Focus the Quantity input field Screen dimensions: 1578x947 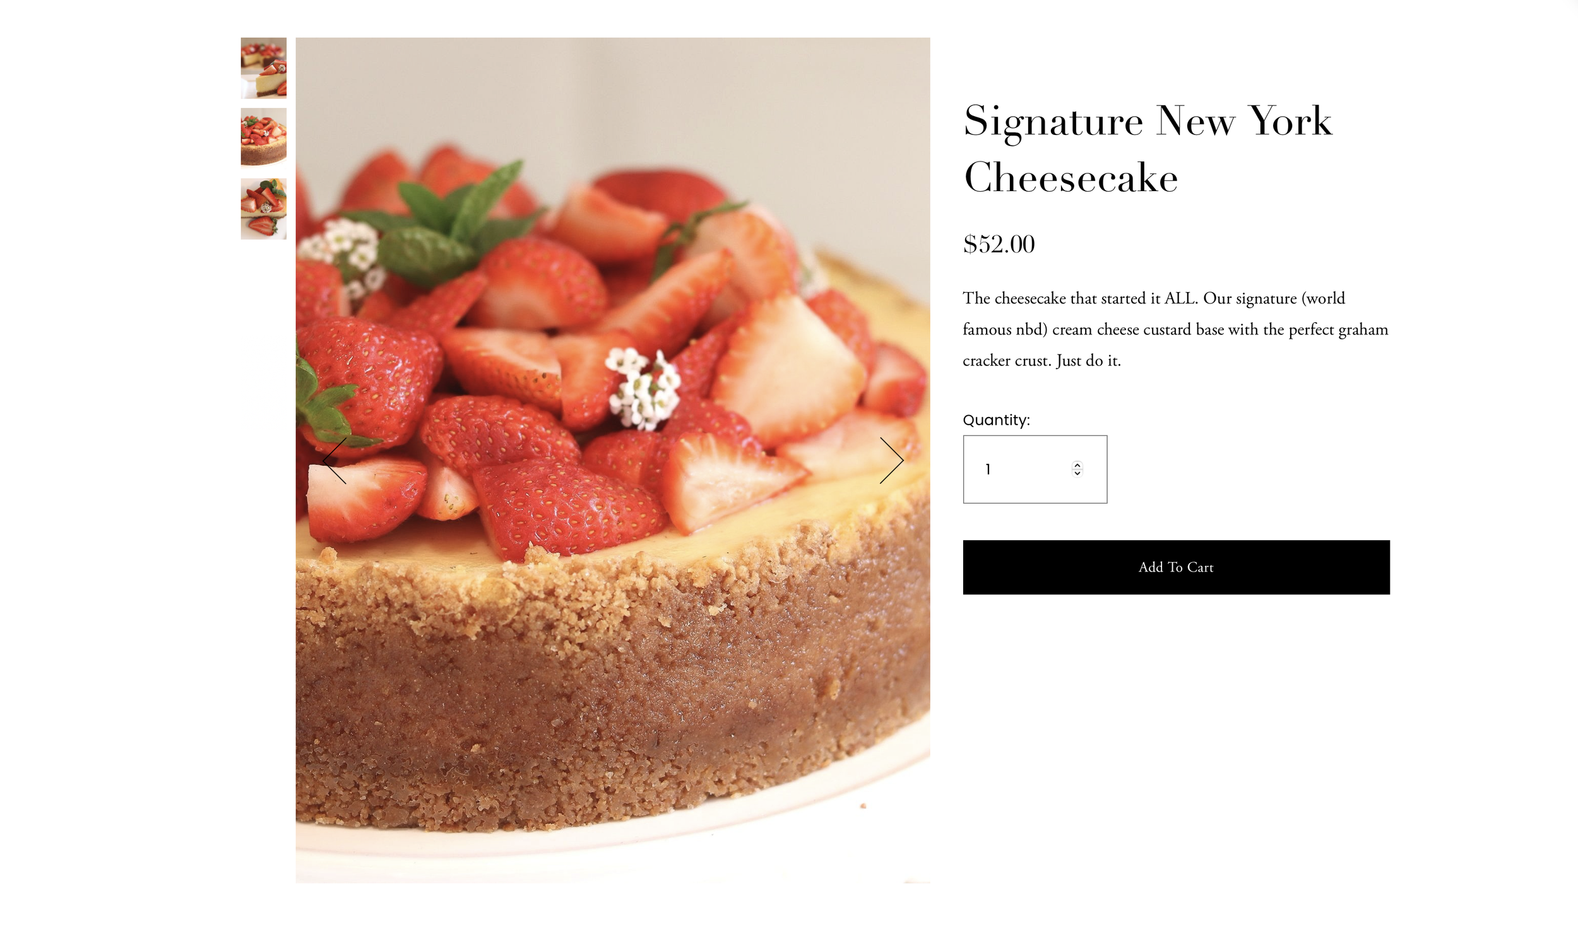tap(1035, 469)
